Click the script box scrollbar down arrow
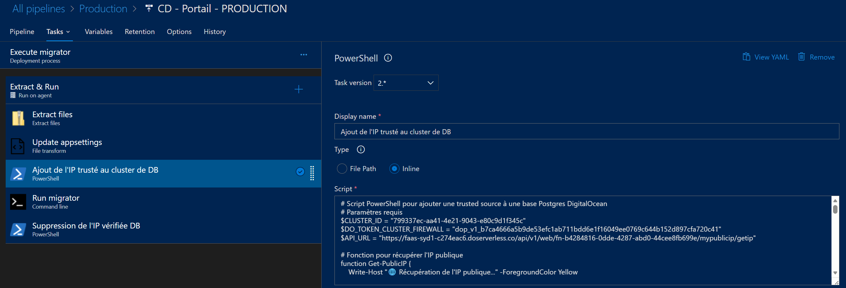Viewport: 846px width, 288px height. point(835,273)
